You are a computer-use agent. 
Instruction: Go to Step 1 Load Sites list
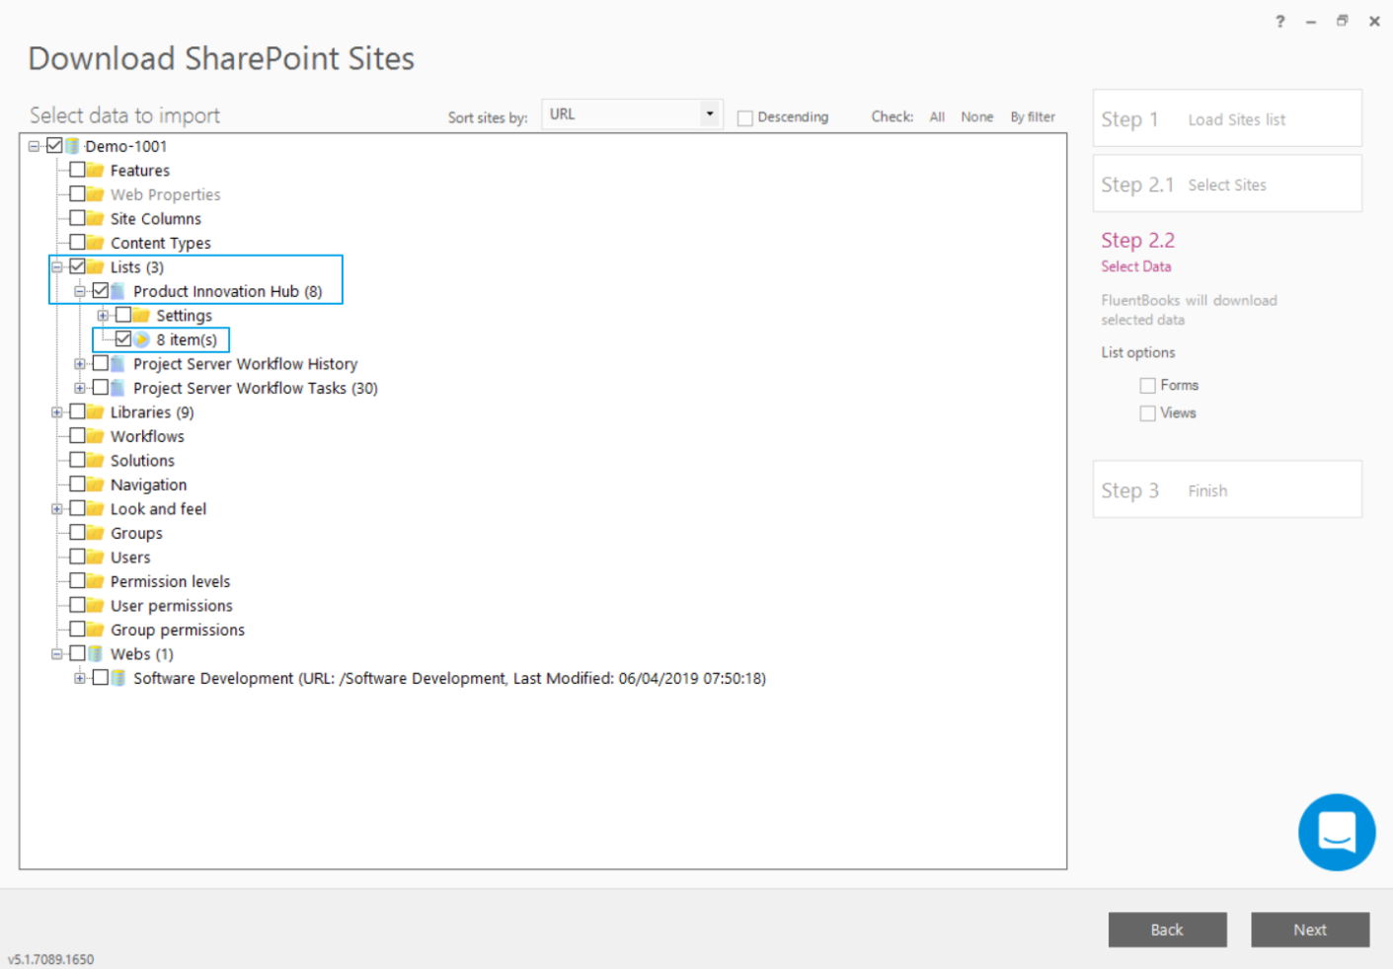pyautogui.click(x=1227, y=118)
